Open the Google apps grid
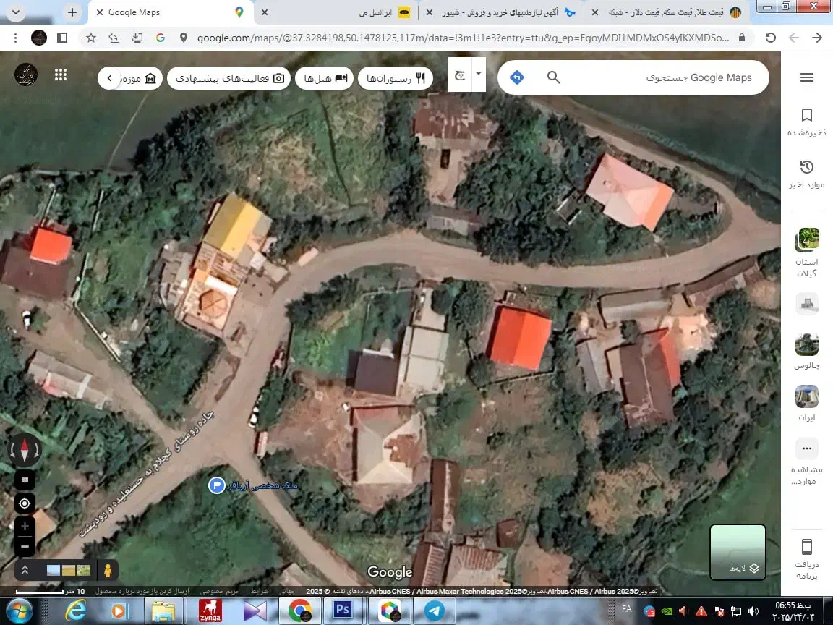Image resolution: width=833 pixels, height=625 pixels. (61, 75)
